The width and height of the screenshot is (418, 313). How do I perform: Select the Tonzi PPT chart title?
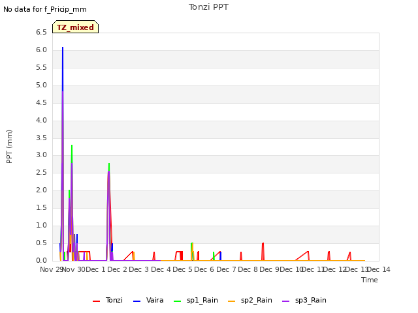208,7
